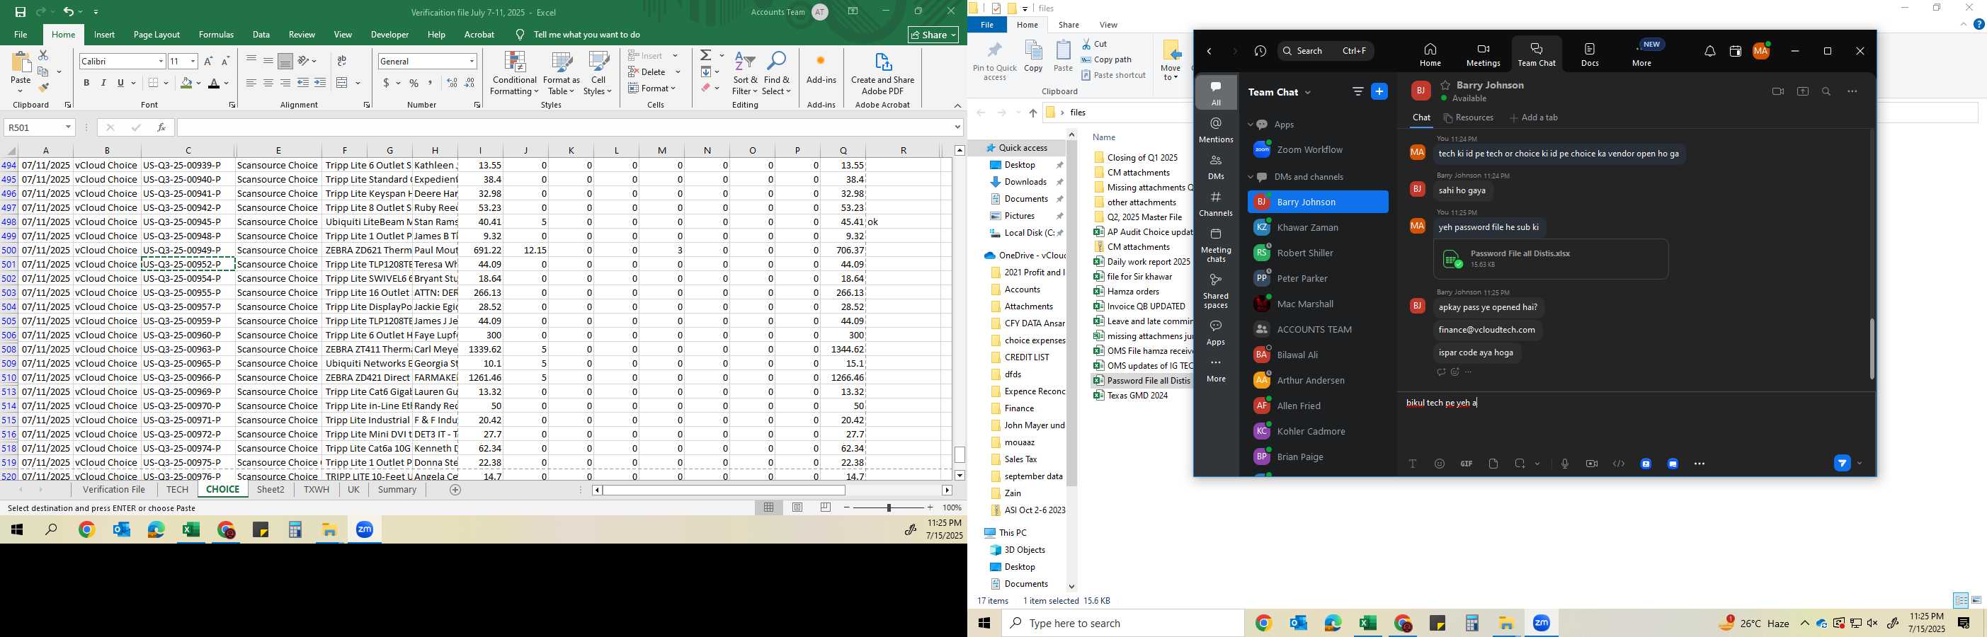This screenshot has height=637, width=1987.
Task: Click Increase Decimal icon in Excel
Action: tap(452, 83)
